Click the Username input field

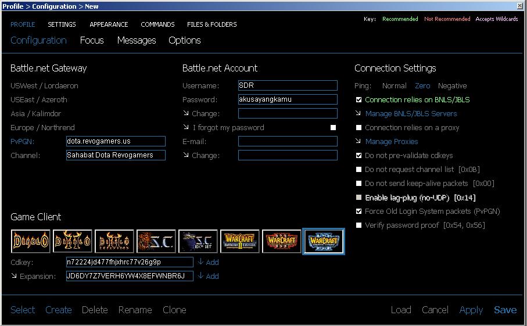point(288,85)
